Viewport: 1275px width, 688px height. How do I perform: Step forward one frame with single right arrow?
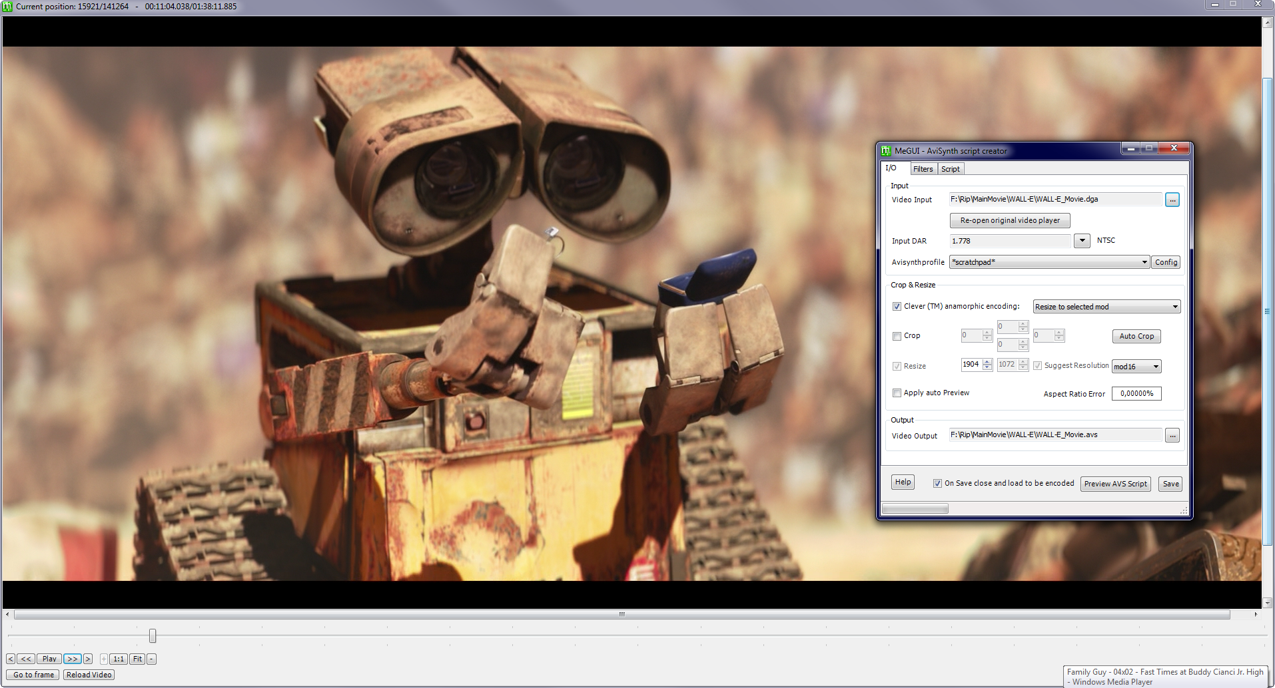click(88, 659)
